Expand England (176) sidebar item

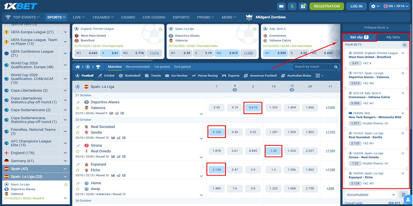(x=65, y=153)
